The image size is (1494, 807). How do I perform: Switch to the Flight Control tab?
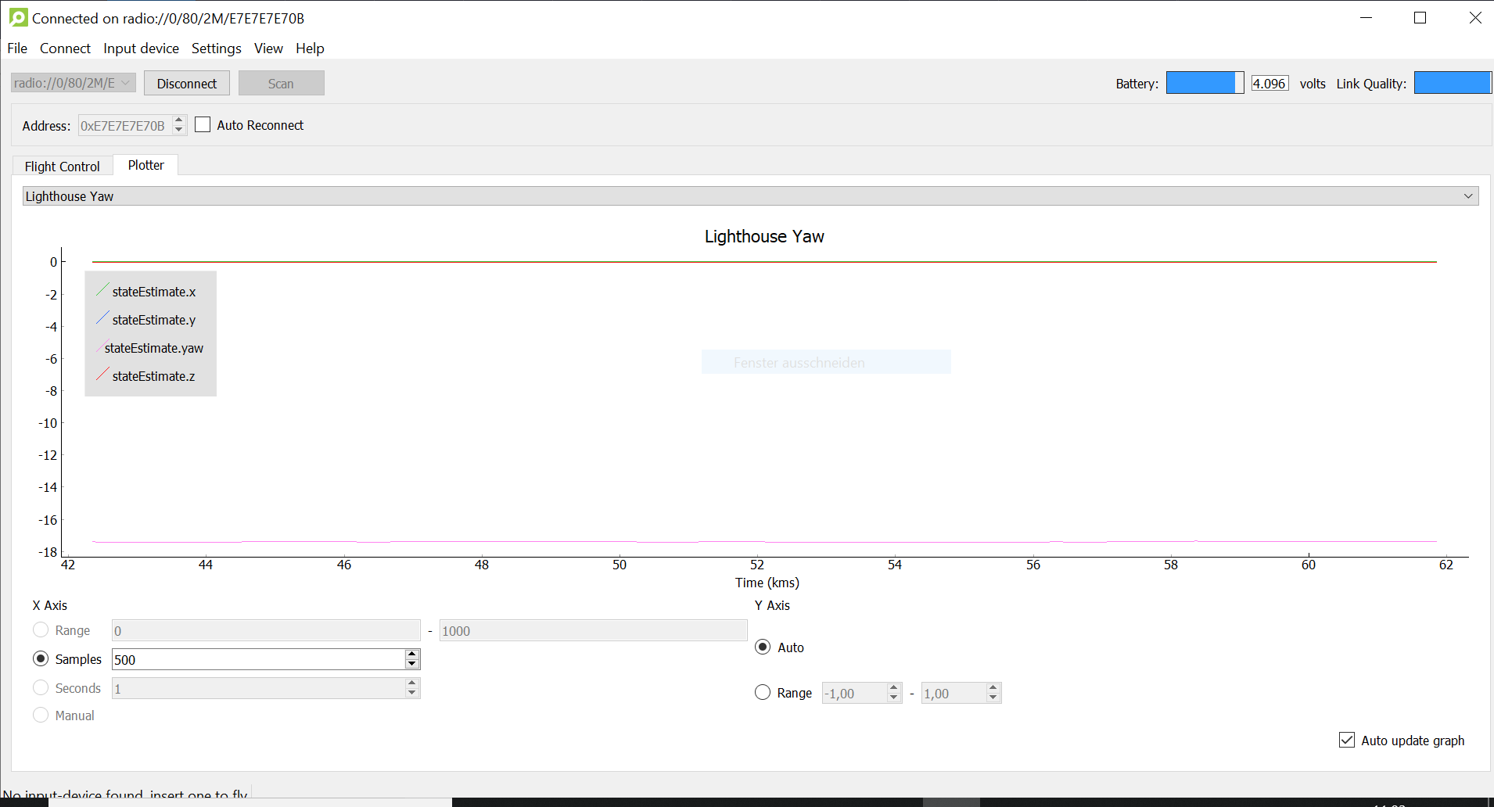tap(63, 167)
